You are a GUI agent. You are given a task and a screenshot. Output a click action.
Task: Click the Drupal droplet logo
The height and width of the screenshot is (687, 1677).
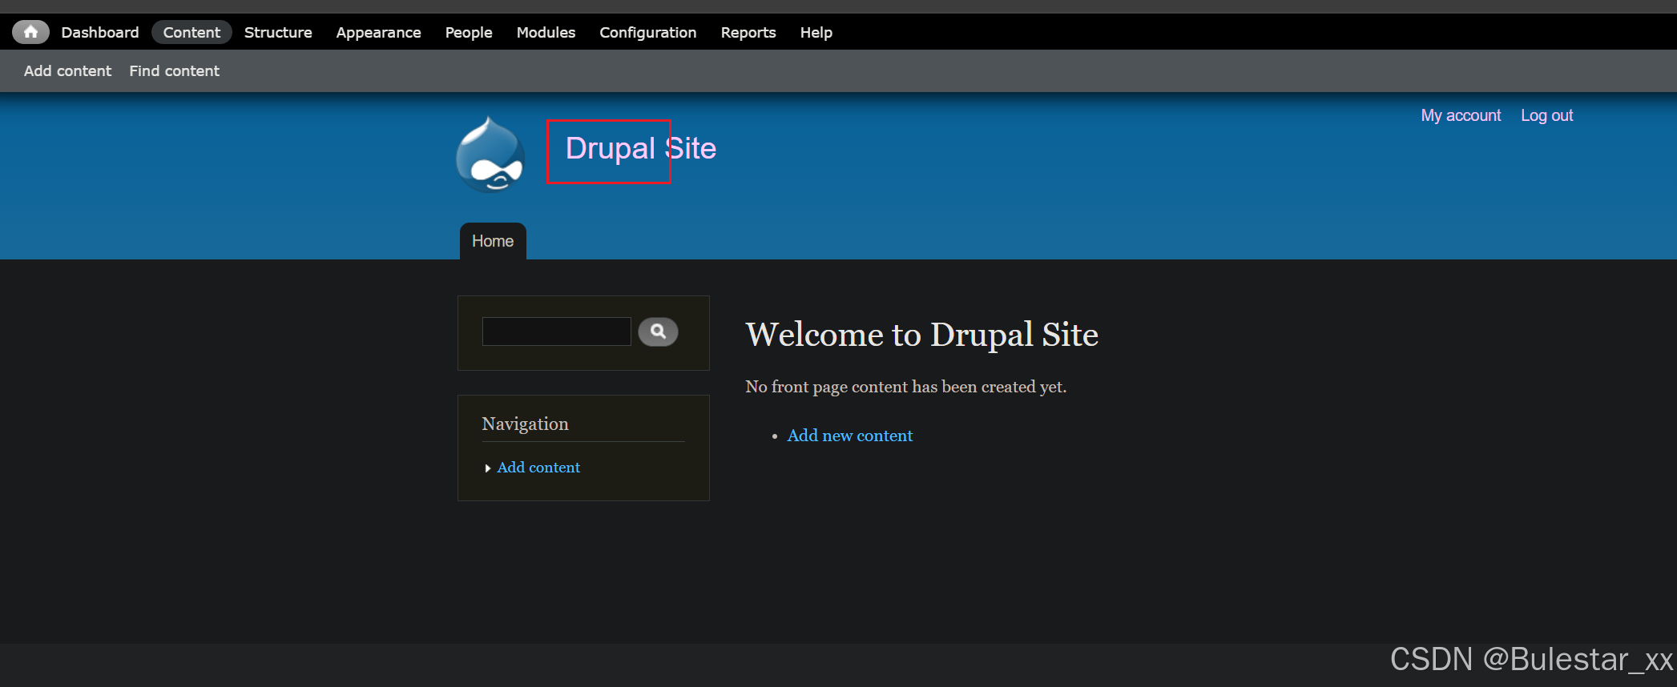coord(490,155)
